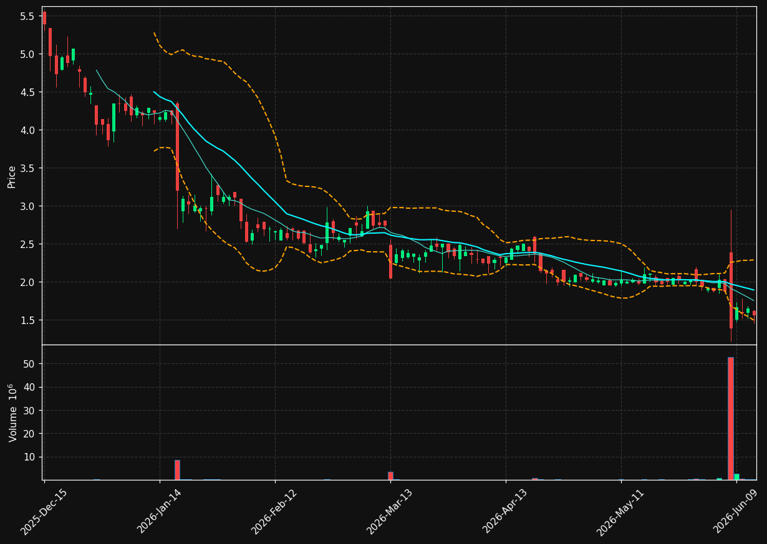Image resolution: width=767 pixels, height=544 pixels.
Task: Click the January red volume spike bar
Action: coord(177,470)
